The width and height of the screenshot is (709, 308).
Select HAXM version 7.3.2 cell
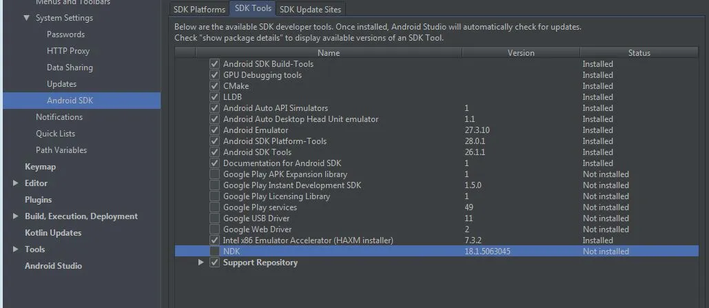(473, 240)
